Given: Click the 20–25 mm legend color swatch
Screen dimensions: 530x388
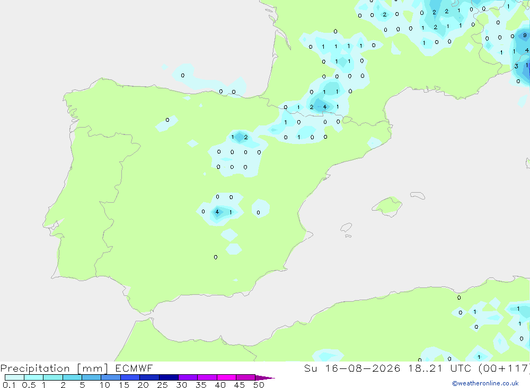Looking at the screenshot, I should (x=149, y=377).
